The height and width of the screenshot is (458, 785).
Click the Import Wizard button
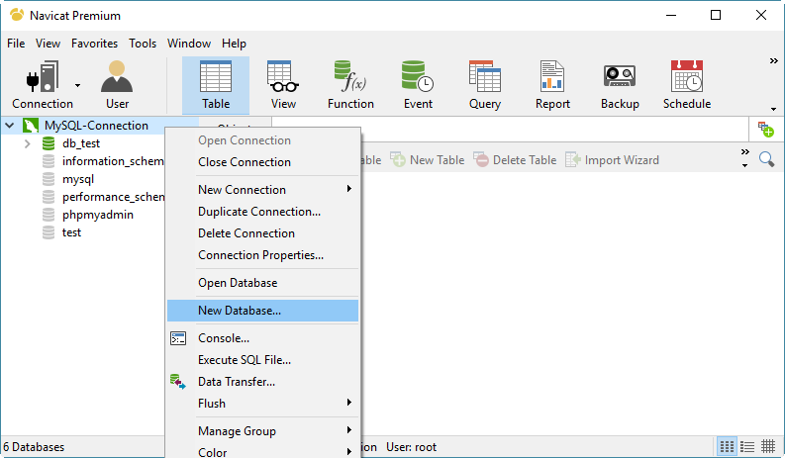pos(612,160)
